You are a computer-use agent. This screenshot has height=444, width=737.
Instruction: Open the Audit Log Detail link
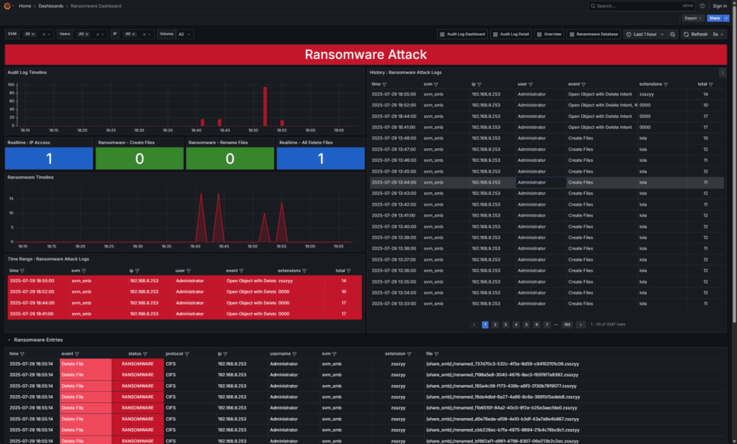pos(510,35)
